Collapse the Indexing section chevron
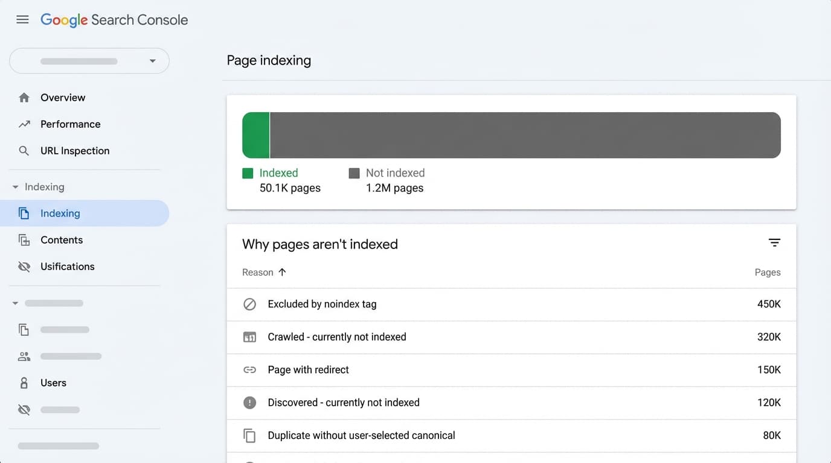Image resolution: width=831 pixels, height=463 pixels. coord(15,186)
